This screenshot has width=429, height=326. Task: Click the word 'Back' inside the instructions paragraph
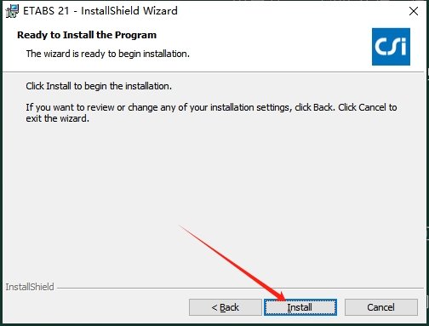(x=323, y=107)
